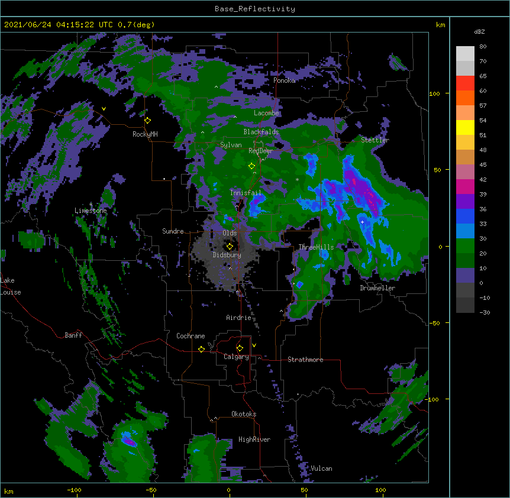510x498 pixels.
Task: Select the bright yellow 54-51 dBZ swatch
Action: click(465, 127)
